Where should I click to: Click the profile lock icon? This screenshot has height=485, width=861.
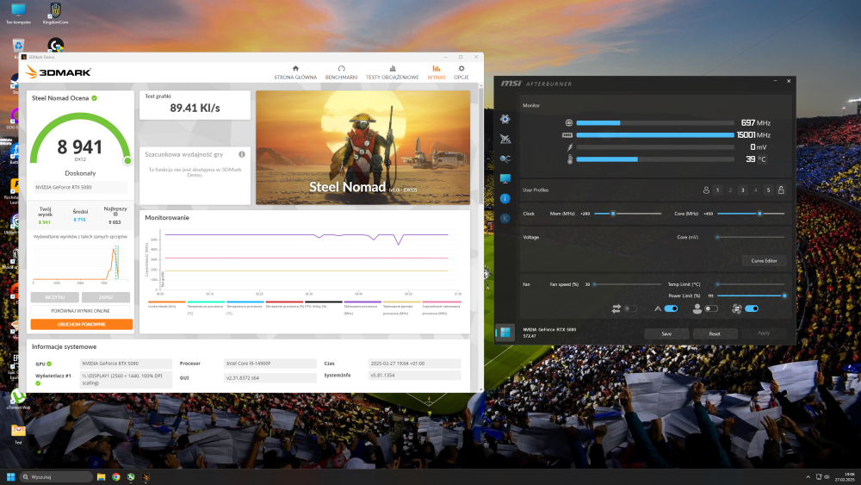point(781,190)
